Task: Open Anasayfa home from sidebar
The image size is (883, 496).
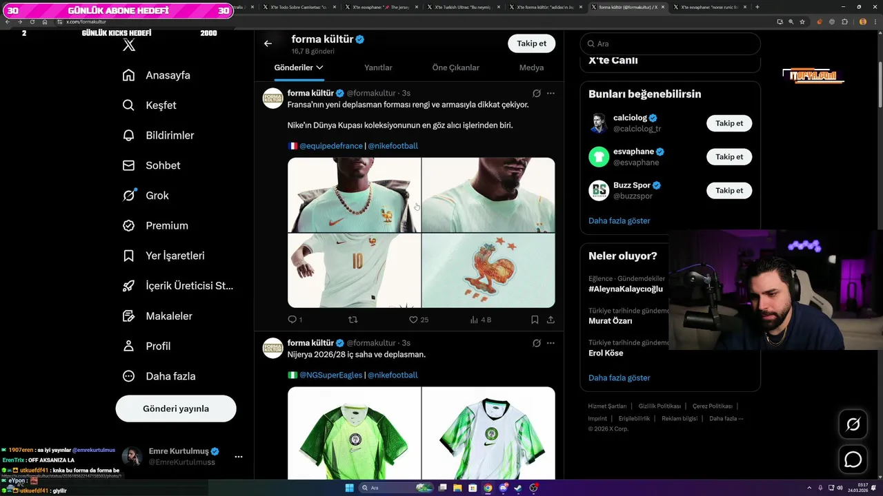Action: coord(157,75)
